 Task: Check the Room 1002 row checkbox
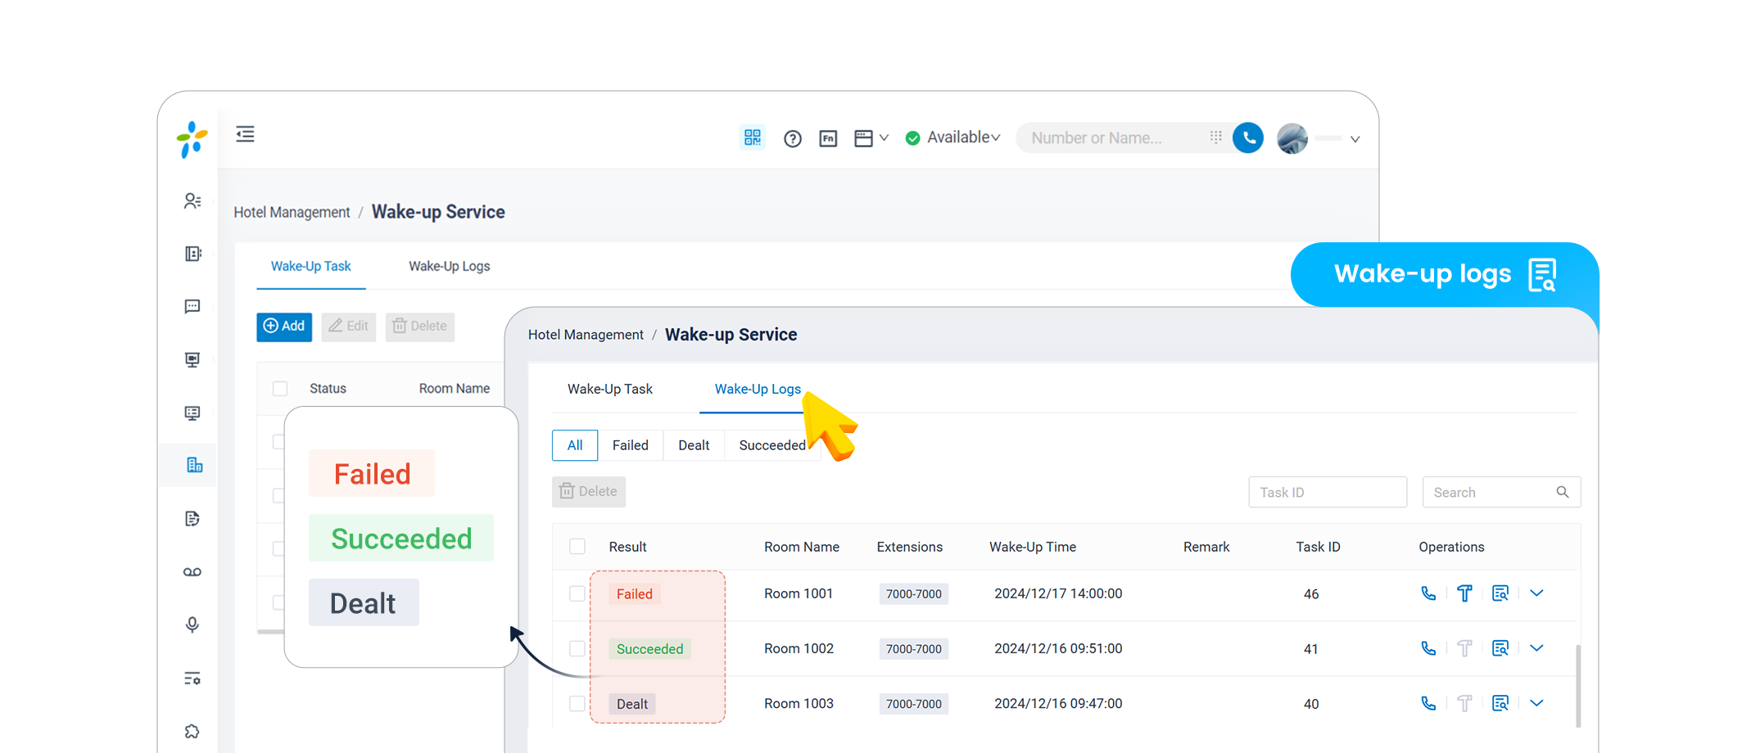(x=577, y=648)
